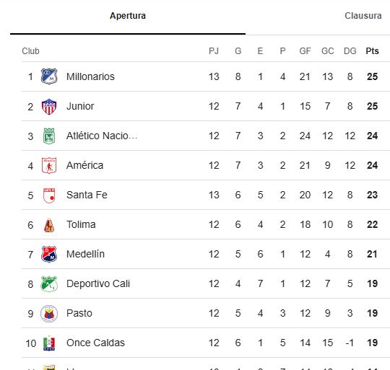This screenshot has width=390, height=370.
Task: Click the Club column header
Action: (x=30, y=51)
